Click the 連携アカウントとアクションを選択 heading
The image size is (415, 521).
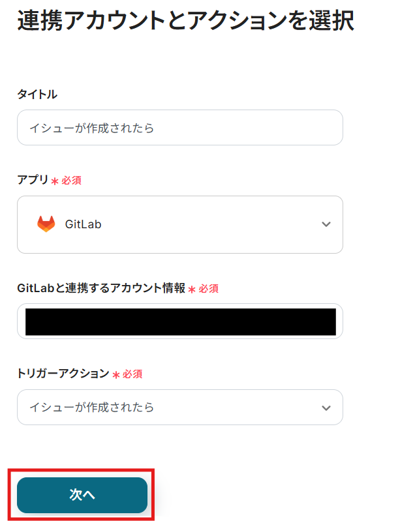point(185,22)
